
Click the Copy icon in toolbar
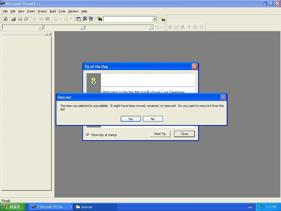pos(41,19)
